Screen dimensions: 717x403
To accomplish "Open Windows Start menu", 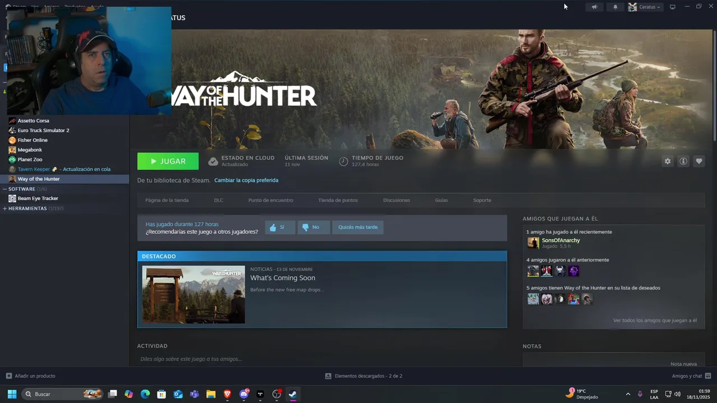I will coord(12,394).
